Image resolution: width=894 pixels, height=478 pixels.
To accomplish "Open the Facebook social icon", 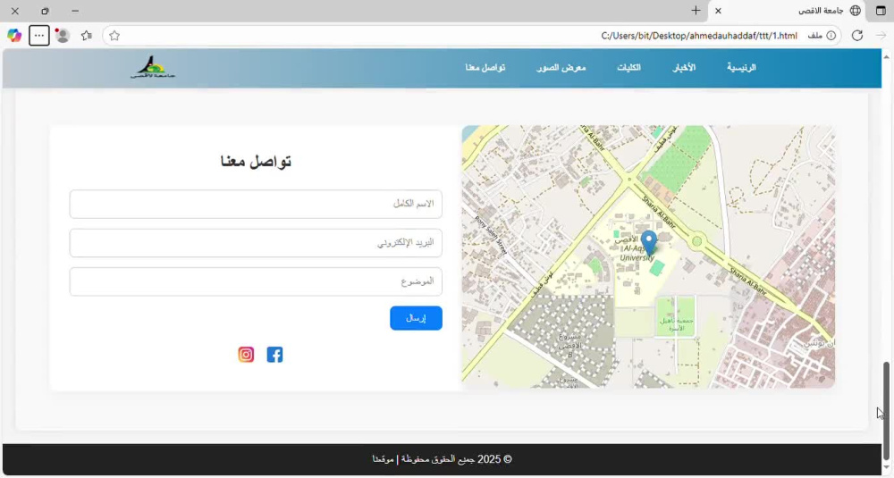I will (x=274, y=355).
